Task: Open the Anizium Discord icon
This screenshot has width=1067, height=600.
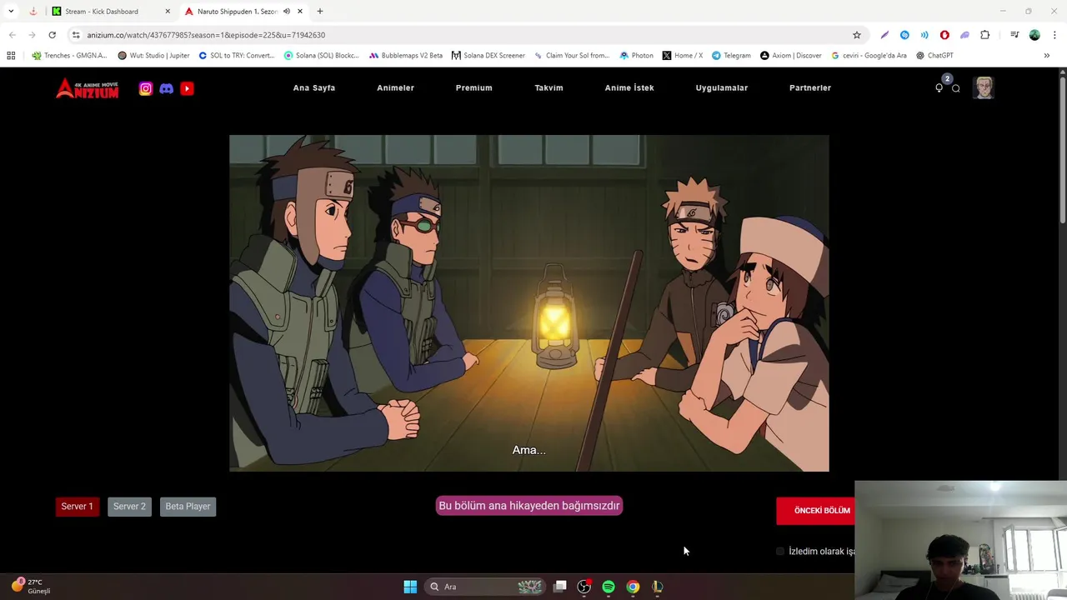Action: [167, 88]
